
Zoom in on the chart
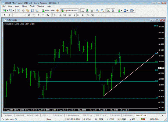98,11
